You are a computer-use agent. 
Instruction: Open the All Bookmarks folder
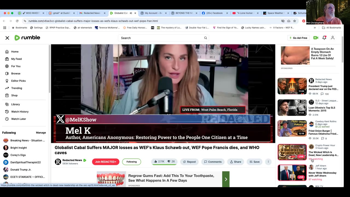point(331,28)
